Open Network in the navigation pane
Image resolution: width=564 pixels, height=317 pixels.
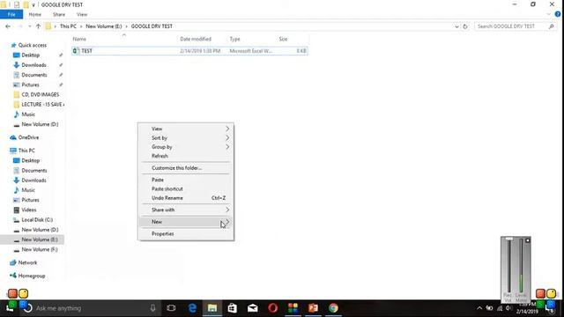27,262
